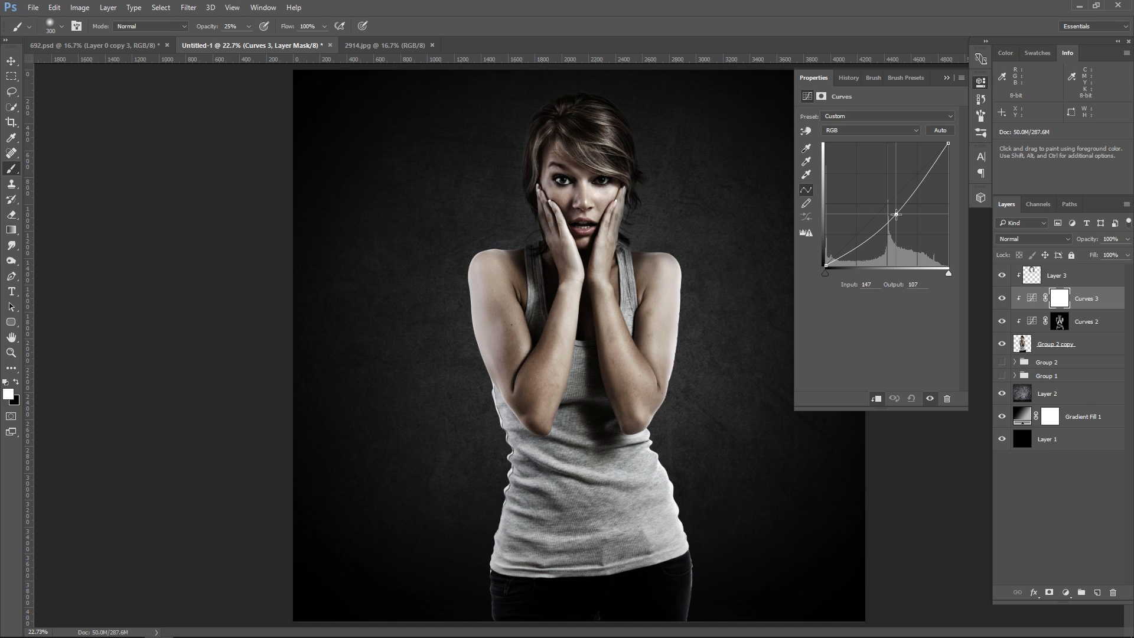This screenshot has height=638, width=1134.
Task: Hide the Layer 3 layer
Action: click(x=1002, y=275)
